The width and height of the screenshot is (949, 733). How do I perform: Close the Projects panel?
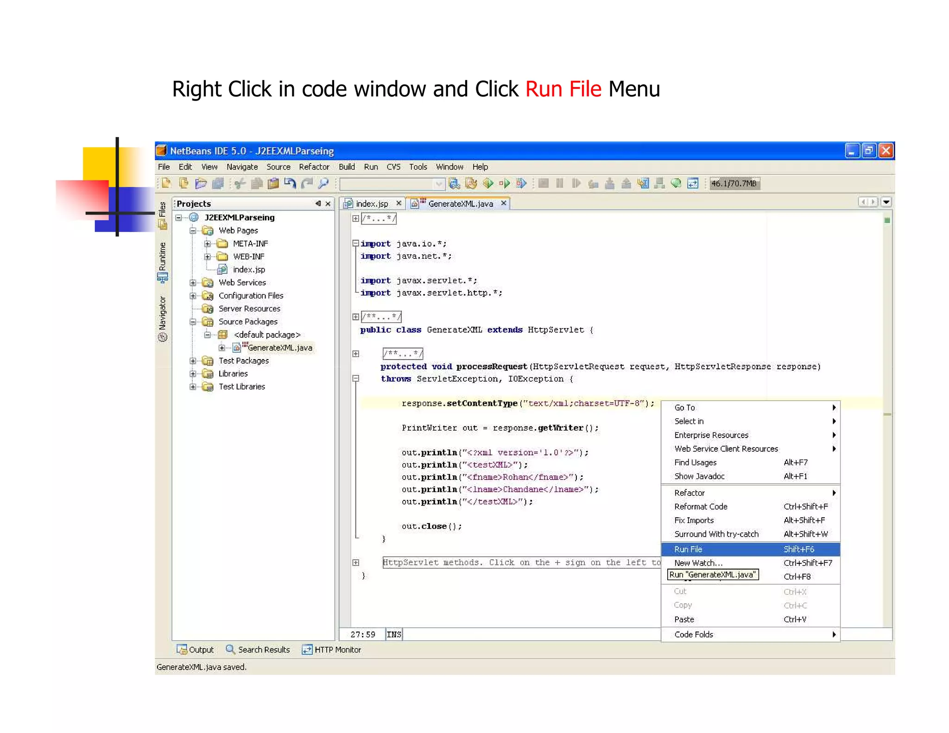[x=328, y=203]
